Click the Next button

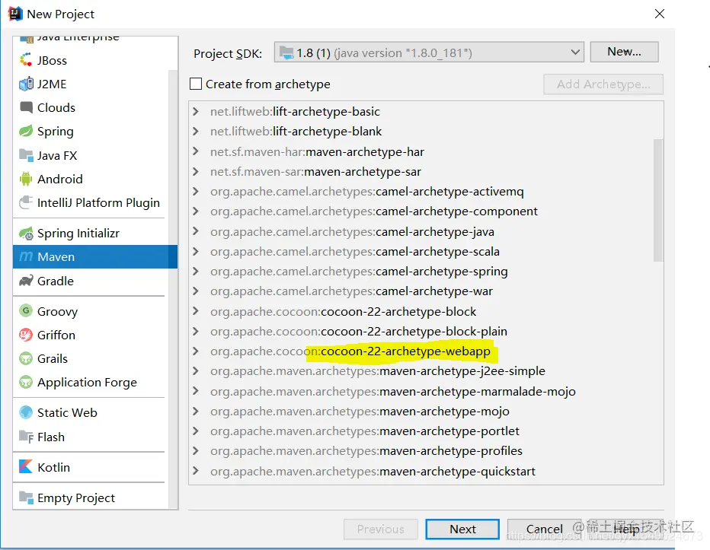462,529
